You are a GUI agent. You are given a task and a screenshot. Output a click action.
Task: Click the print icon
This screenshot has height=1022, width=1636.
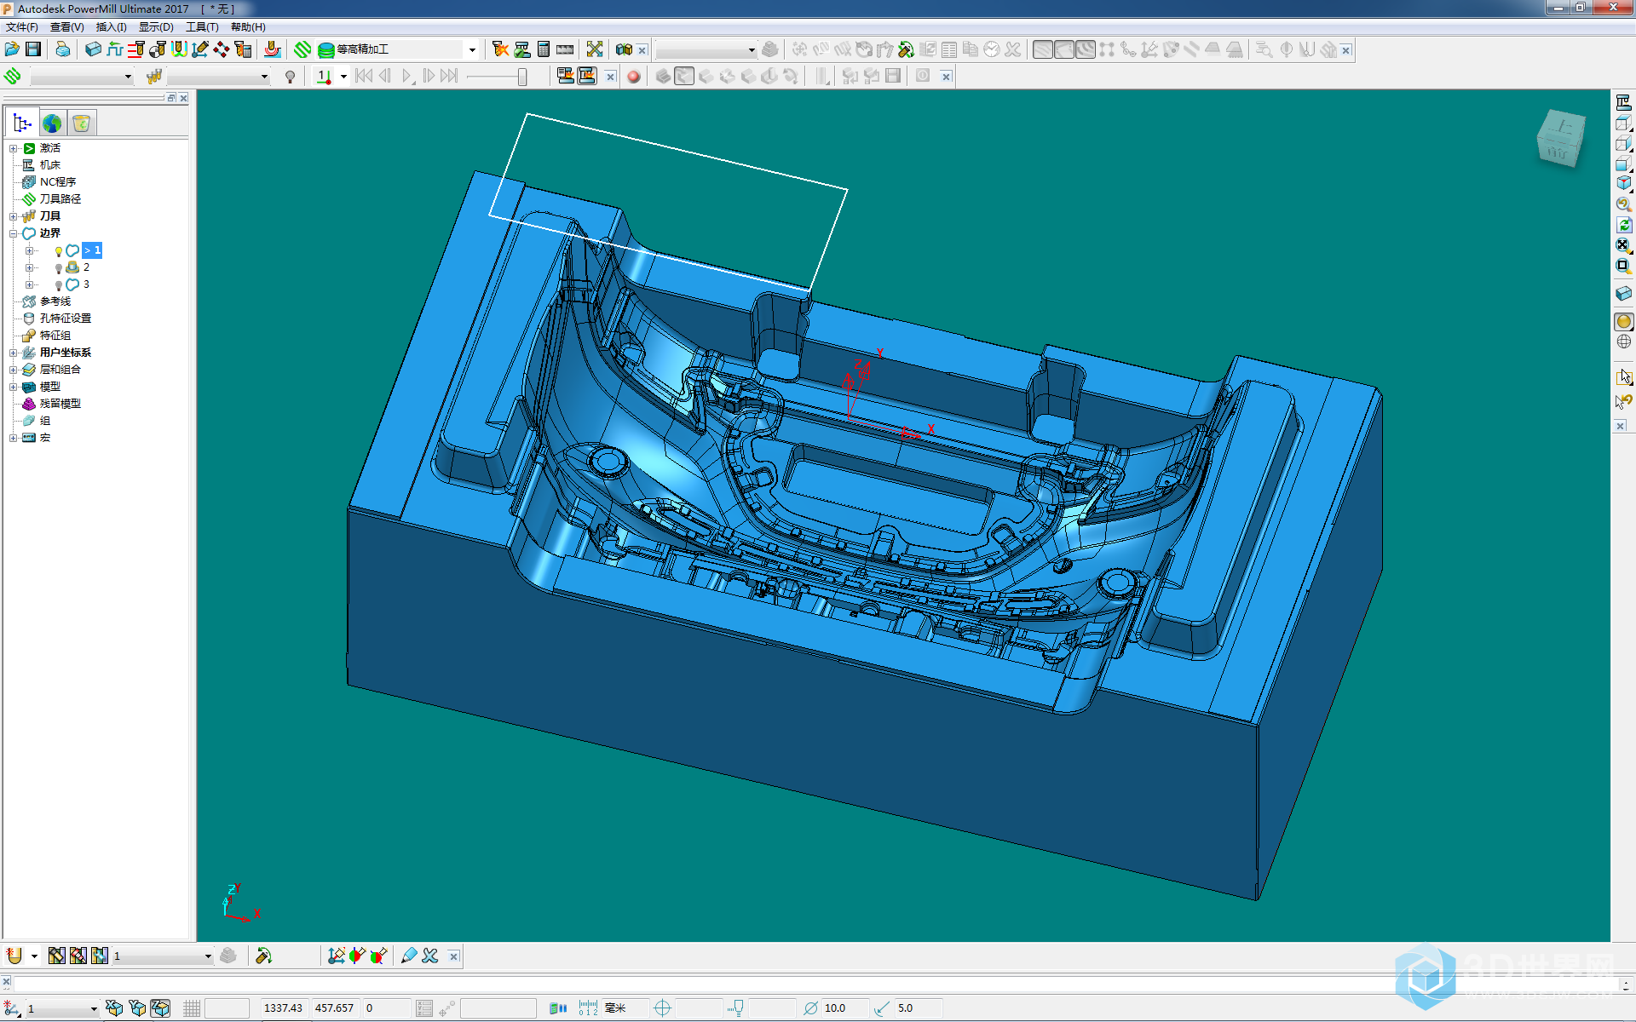pos(63,49)
